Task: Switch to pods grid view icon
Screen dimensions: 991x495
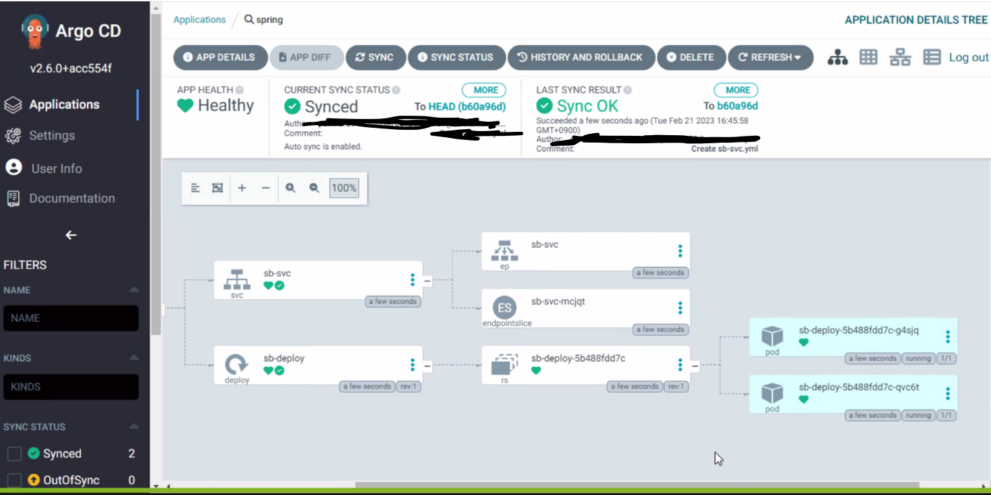Action: [x=868, y=57]
